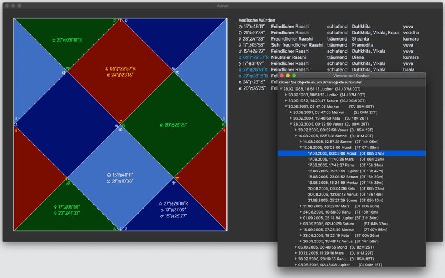Click 'vriddha' age state cell

tap(411, 33)
